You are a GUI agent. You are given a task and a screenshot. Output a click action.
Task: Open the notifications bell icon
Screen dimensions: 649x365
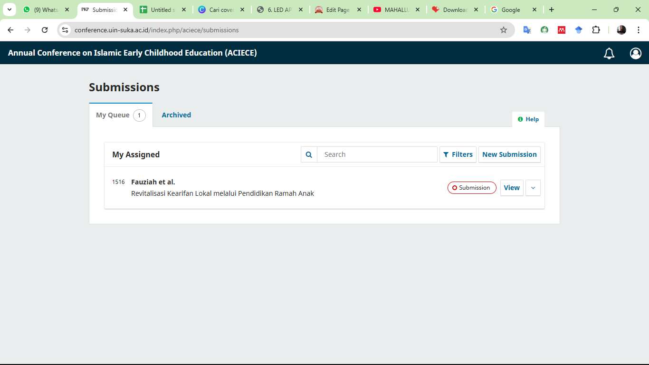pyautogui.click(x=609, y=53)
